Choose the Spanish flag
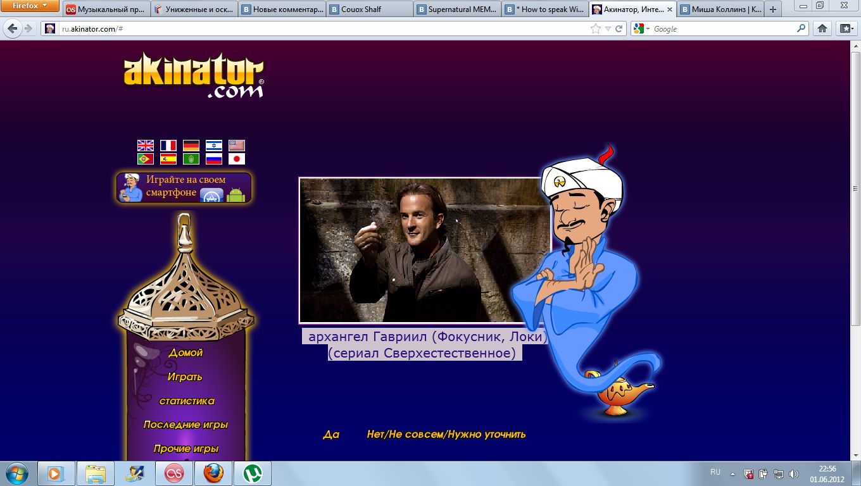The width and height of the screenshot is (861, 486). (168, 159)
